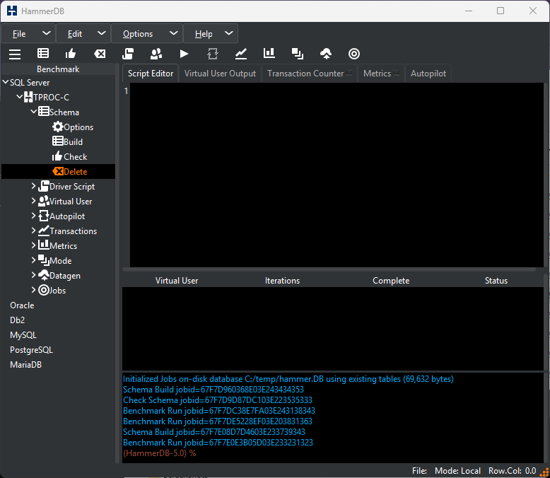This screenshot has height=478, width=550.
Task: Select Oracle in the benchmark tree
Action: 22,305
